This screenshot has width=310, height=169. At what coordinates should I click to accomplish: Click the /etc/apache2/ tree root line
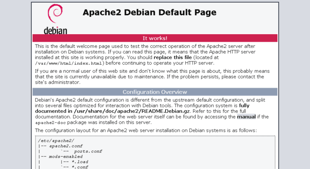[56, 141]
